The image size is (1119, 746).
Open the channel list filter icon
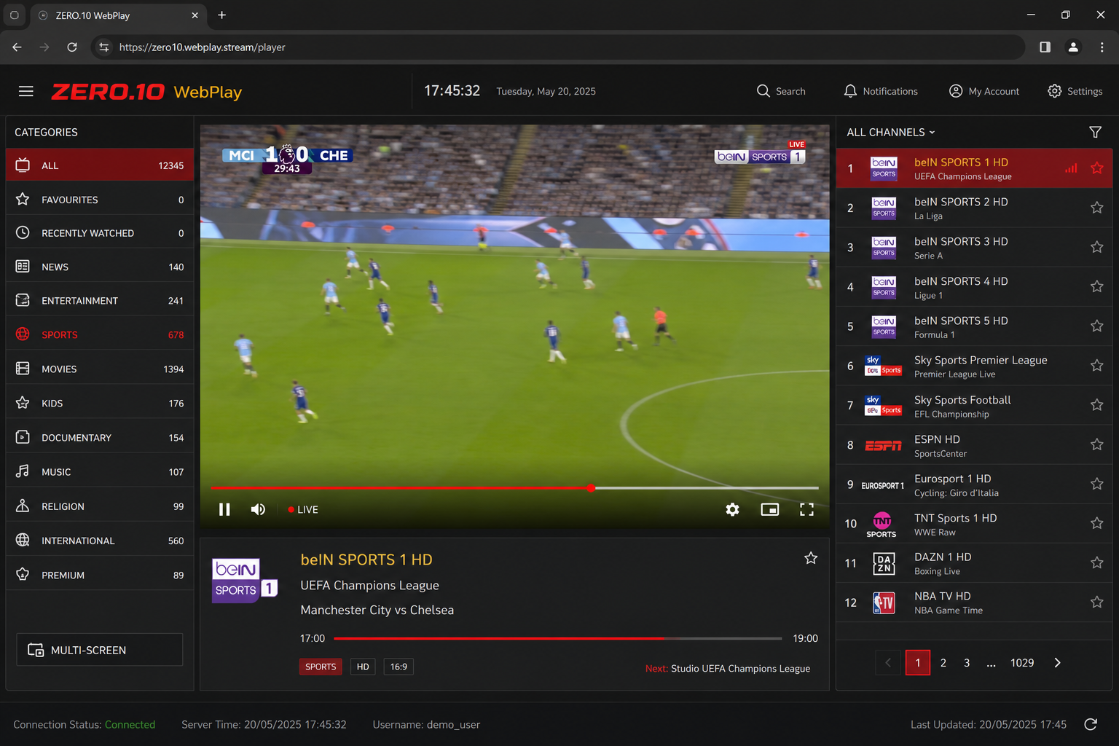click(x=1095, y=132)
